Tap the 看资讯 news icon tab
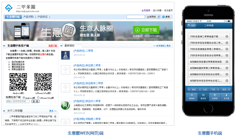Screen dimensions: 240x136 point(203,97)
